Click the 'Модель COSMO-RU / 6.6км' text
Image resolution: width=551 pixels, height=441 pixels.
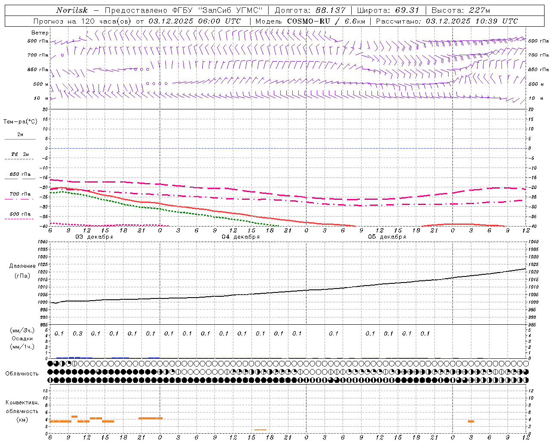point(310,21)
